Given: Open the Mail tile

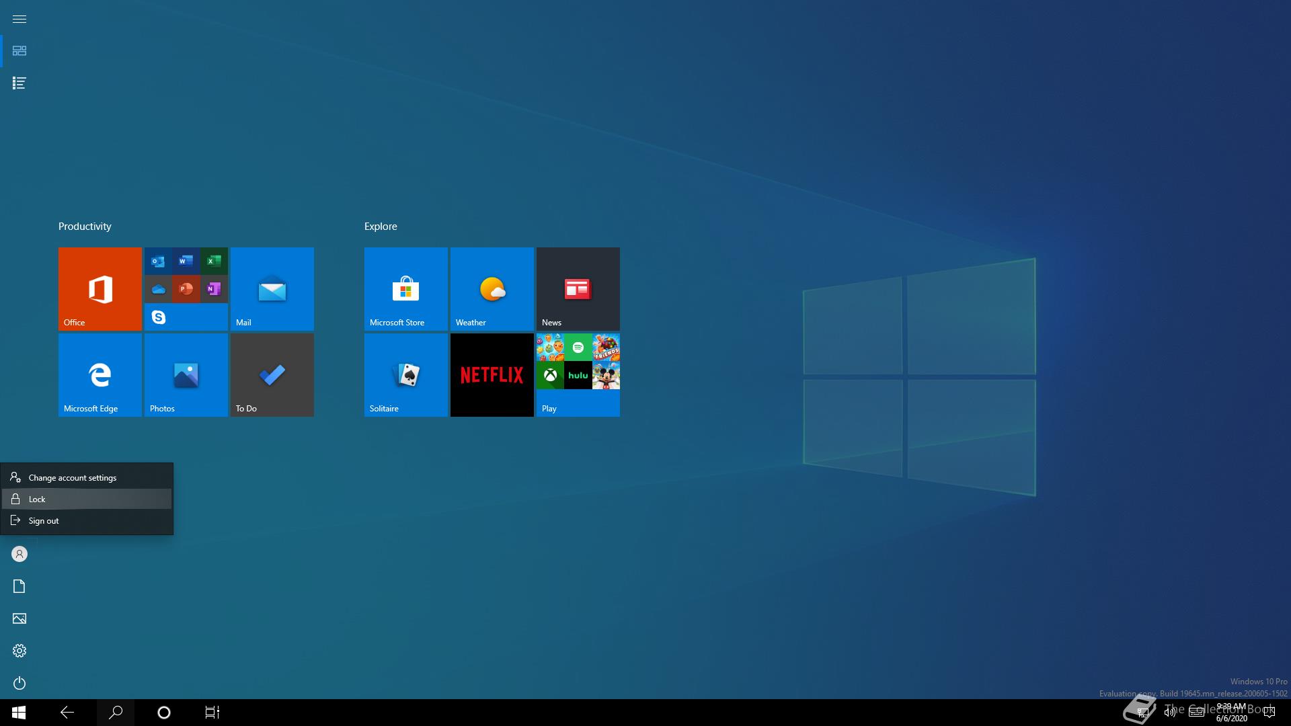Looking at the screenshot, I should pos(272,289).
